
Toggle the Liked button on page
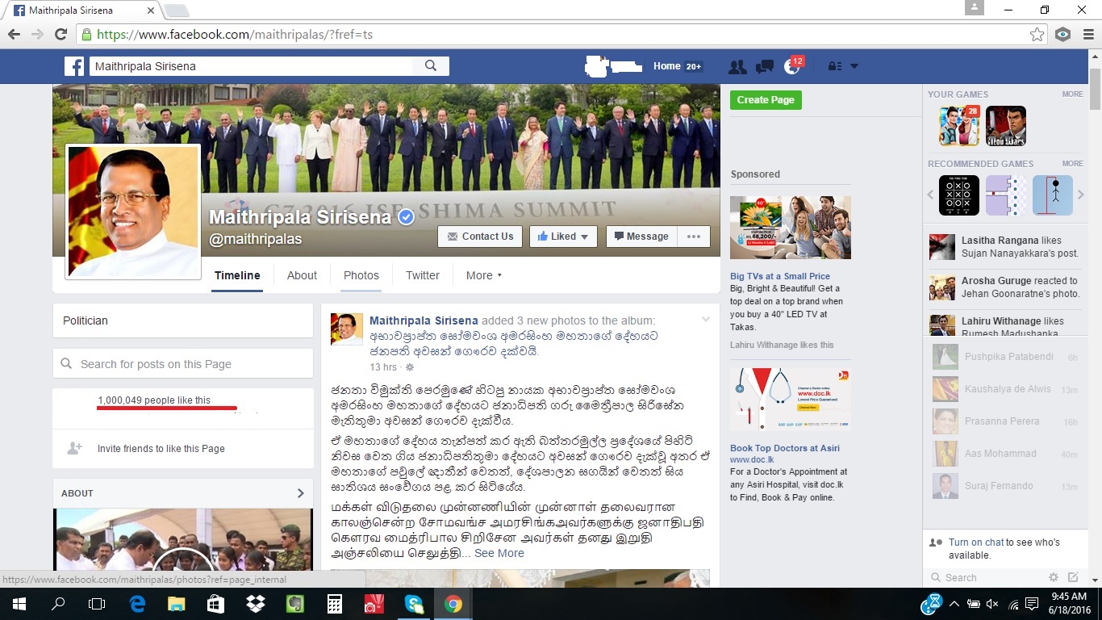click(x=563, y=237)
